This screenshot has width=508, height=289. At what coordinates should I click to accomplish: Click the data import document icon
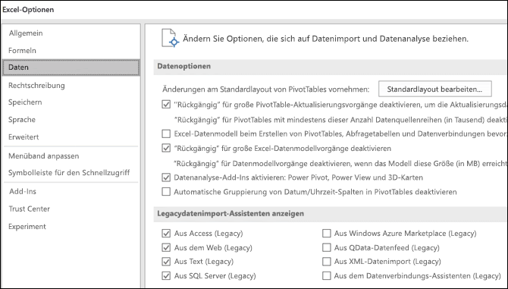(x=170, y=38)
